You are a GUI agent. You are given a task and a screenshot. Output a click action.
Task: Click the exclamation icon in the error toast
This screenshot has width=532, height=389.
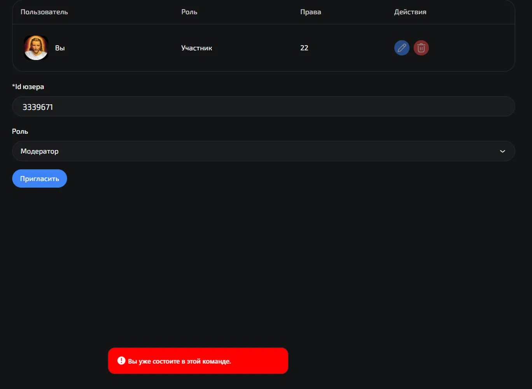121,361
